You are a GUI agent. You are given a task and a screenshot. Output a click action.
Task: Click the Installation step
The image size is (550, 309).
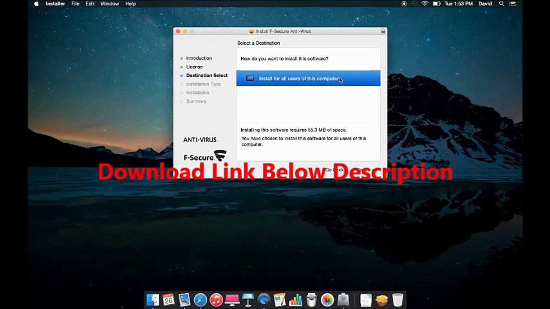pos(198,93)
